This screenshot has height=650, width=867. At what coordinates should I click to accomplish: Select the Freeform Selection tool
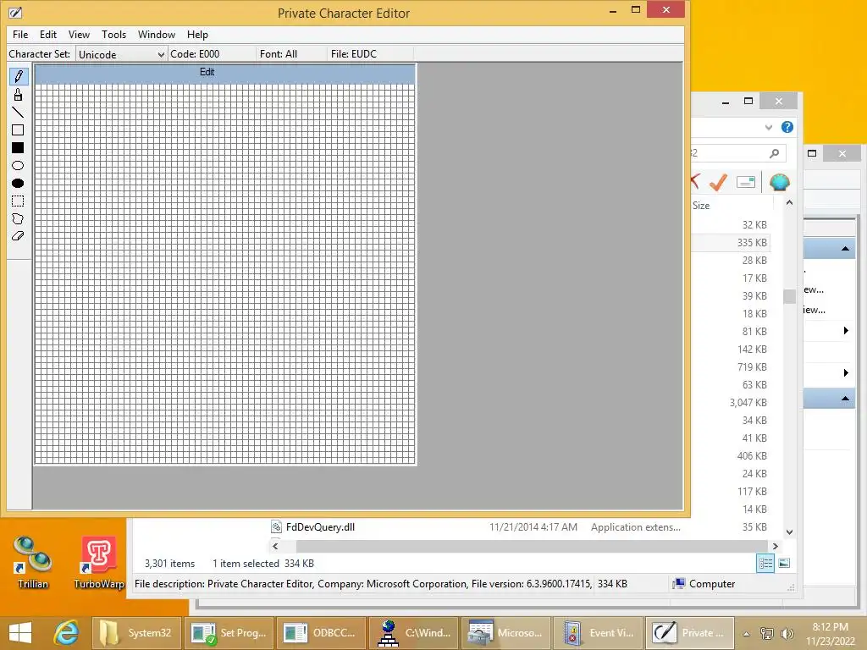pos(18,218)
